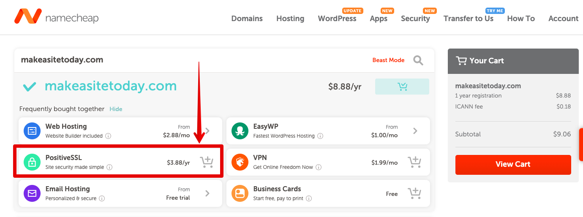Add makeasitetoday.com to cart via teal cart button
Screen dimensions: 583x217
tap(402, 87)
